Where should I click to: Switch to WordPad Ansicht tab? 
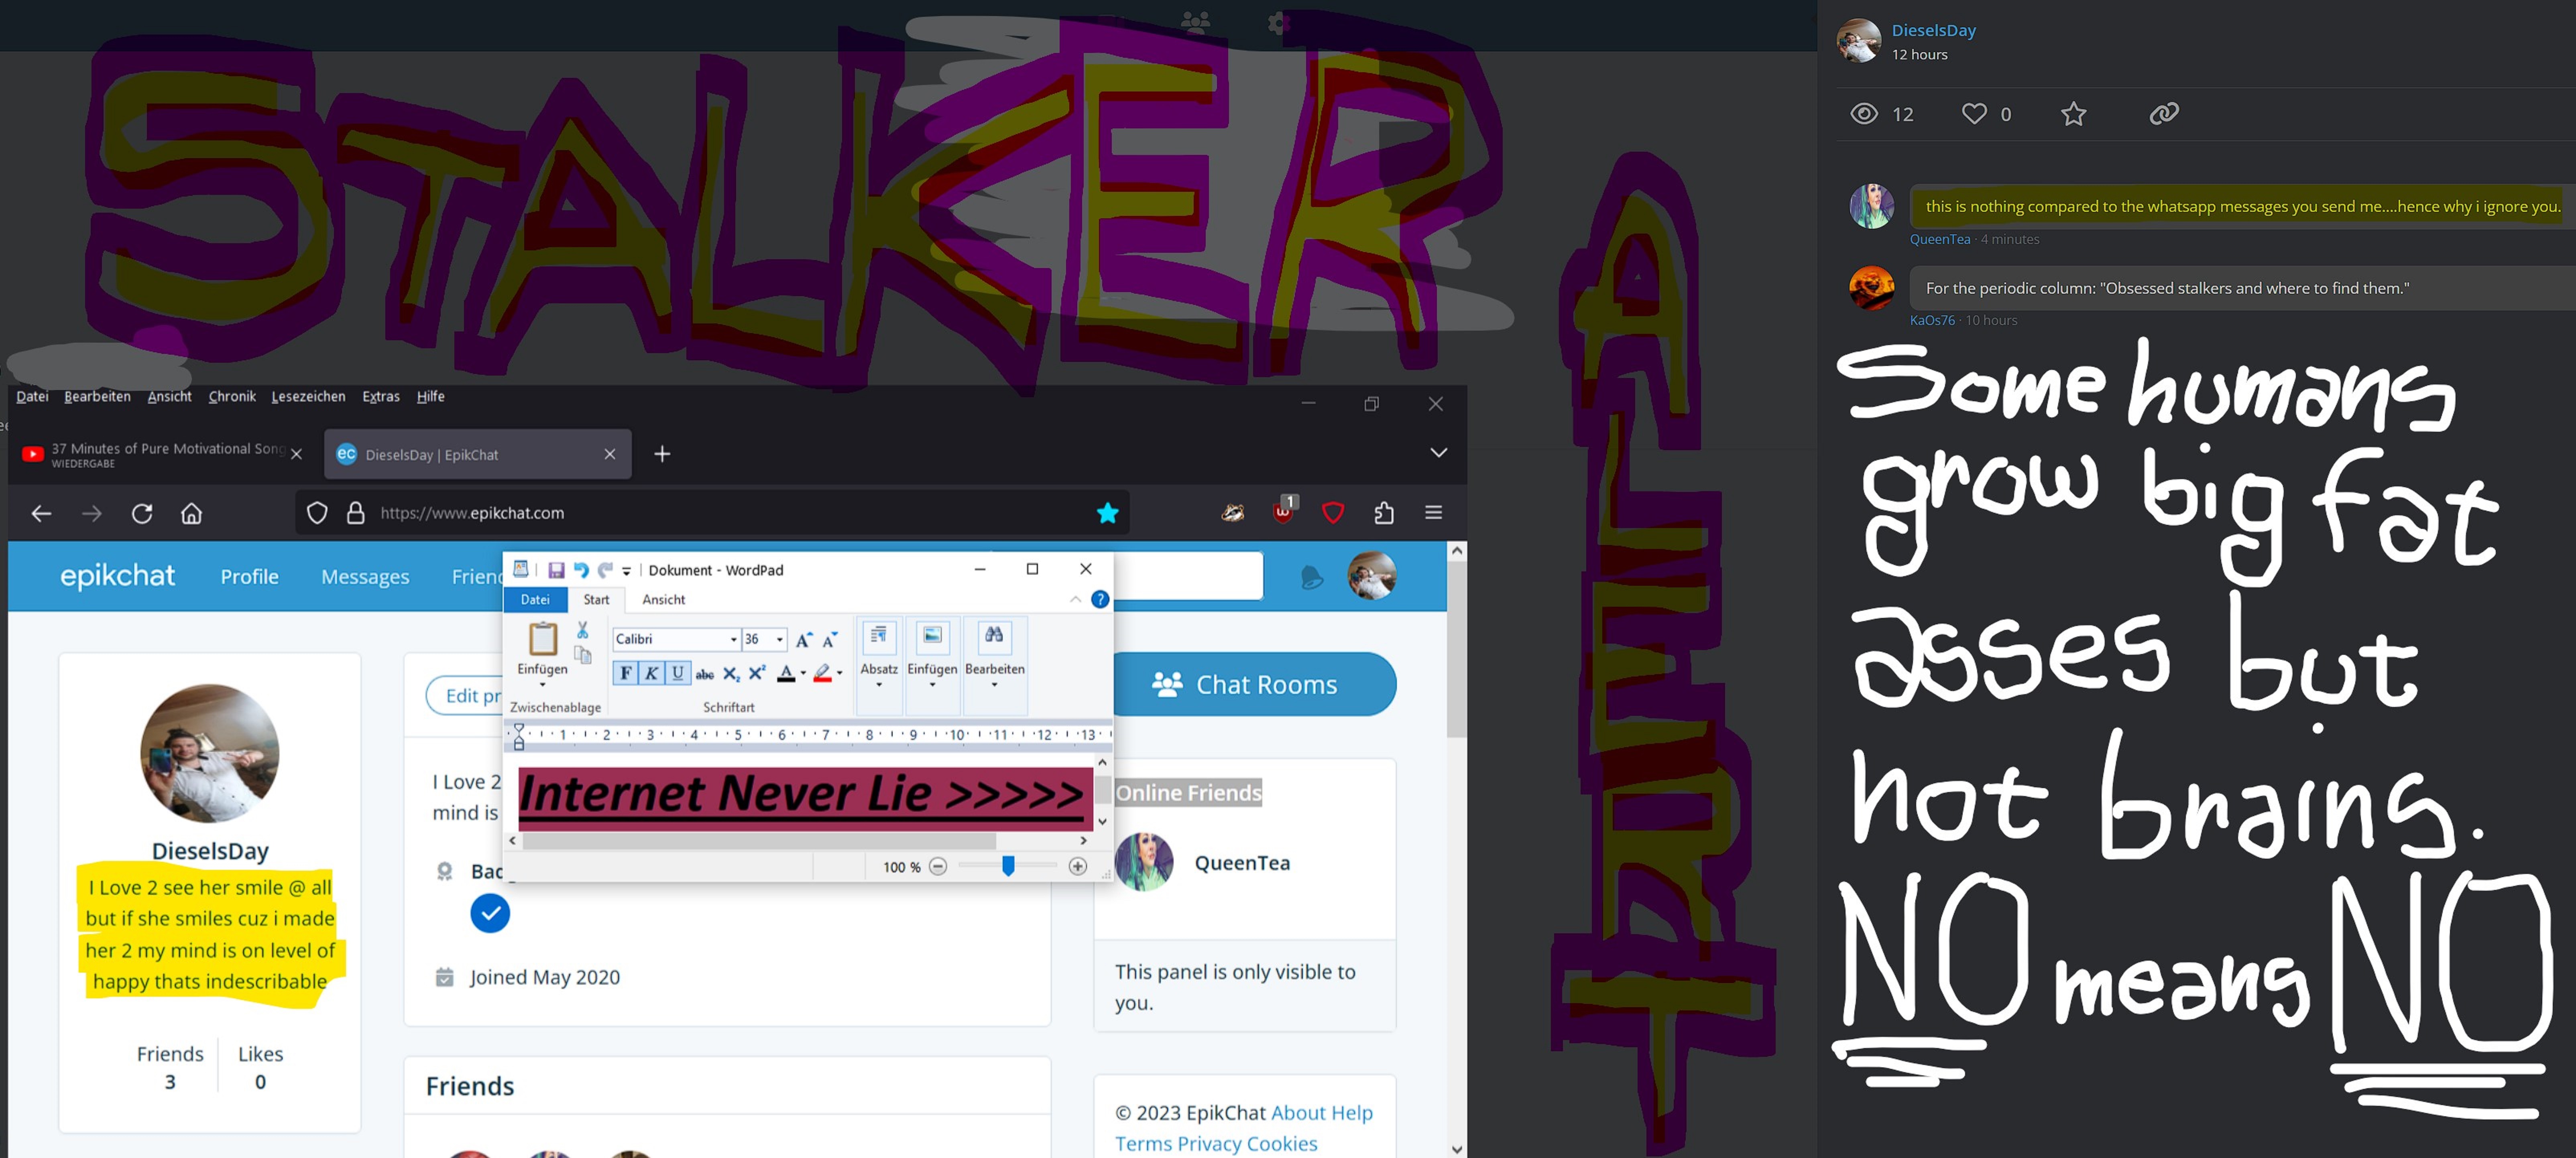(664, 600)
